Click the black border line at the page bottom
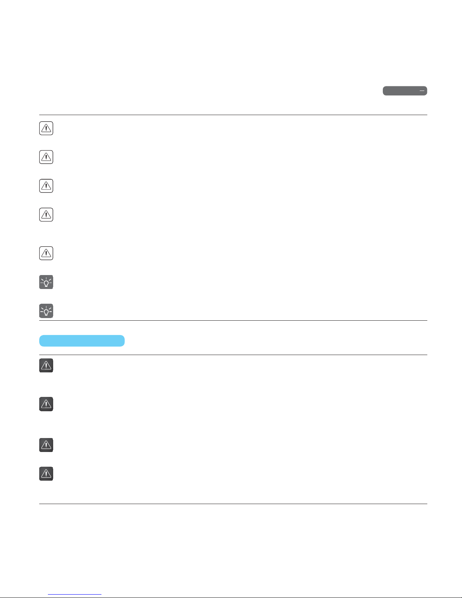Image resolution: width=462 pixels, height=598 pixels. (x=231, y=597)
